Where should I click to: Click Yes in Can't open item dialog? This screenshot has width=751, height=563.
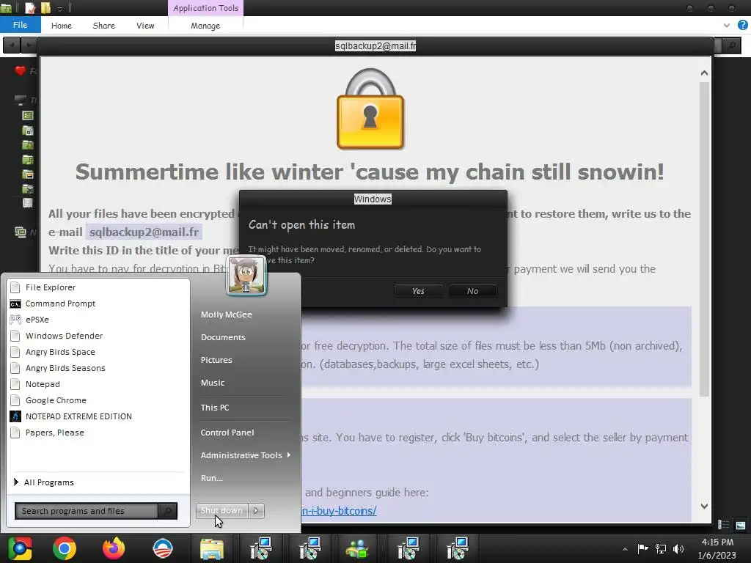(x=418, y=291)
